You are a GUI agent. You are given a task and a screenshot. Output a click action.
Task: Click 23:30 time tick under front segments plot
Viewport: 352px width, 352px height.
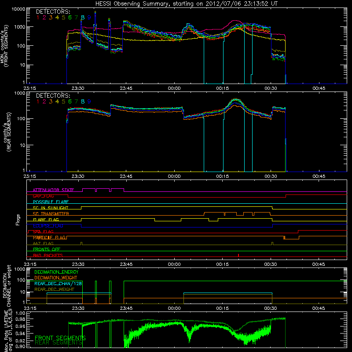[78, 88]
